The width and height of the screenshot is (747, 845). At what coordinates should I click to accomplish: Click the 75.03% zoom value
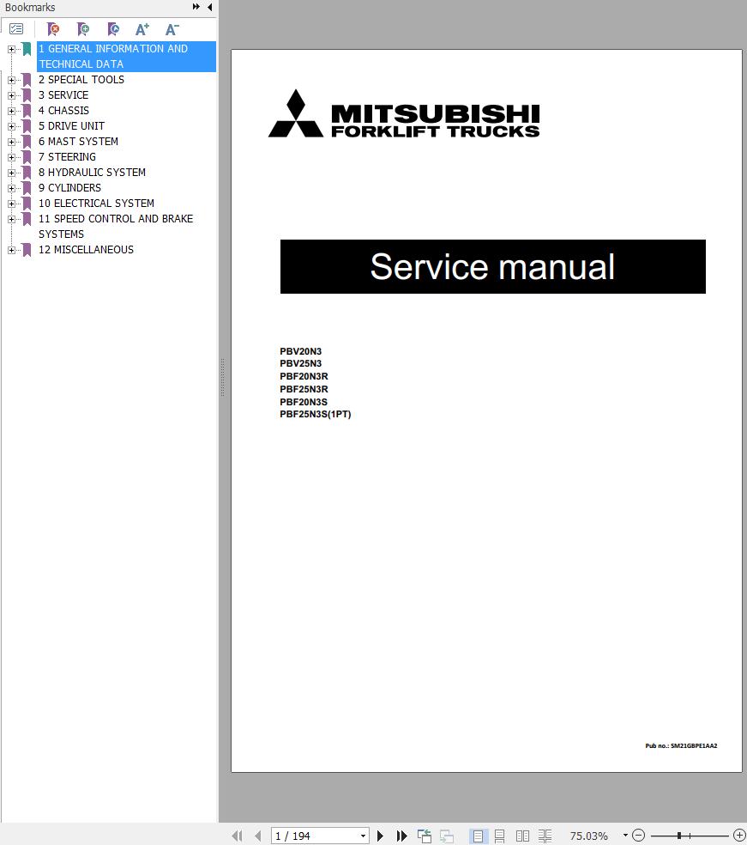coord(589,836)
